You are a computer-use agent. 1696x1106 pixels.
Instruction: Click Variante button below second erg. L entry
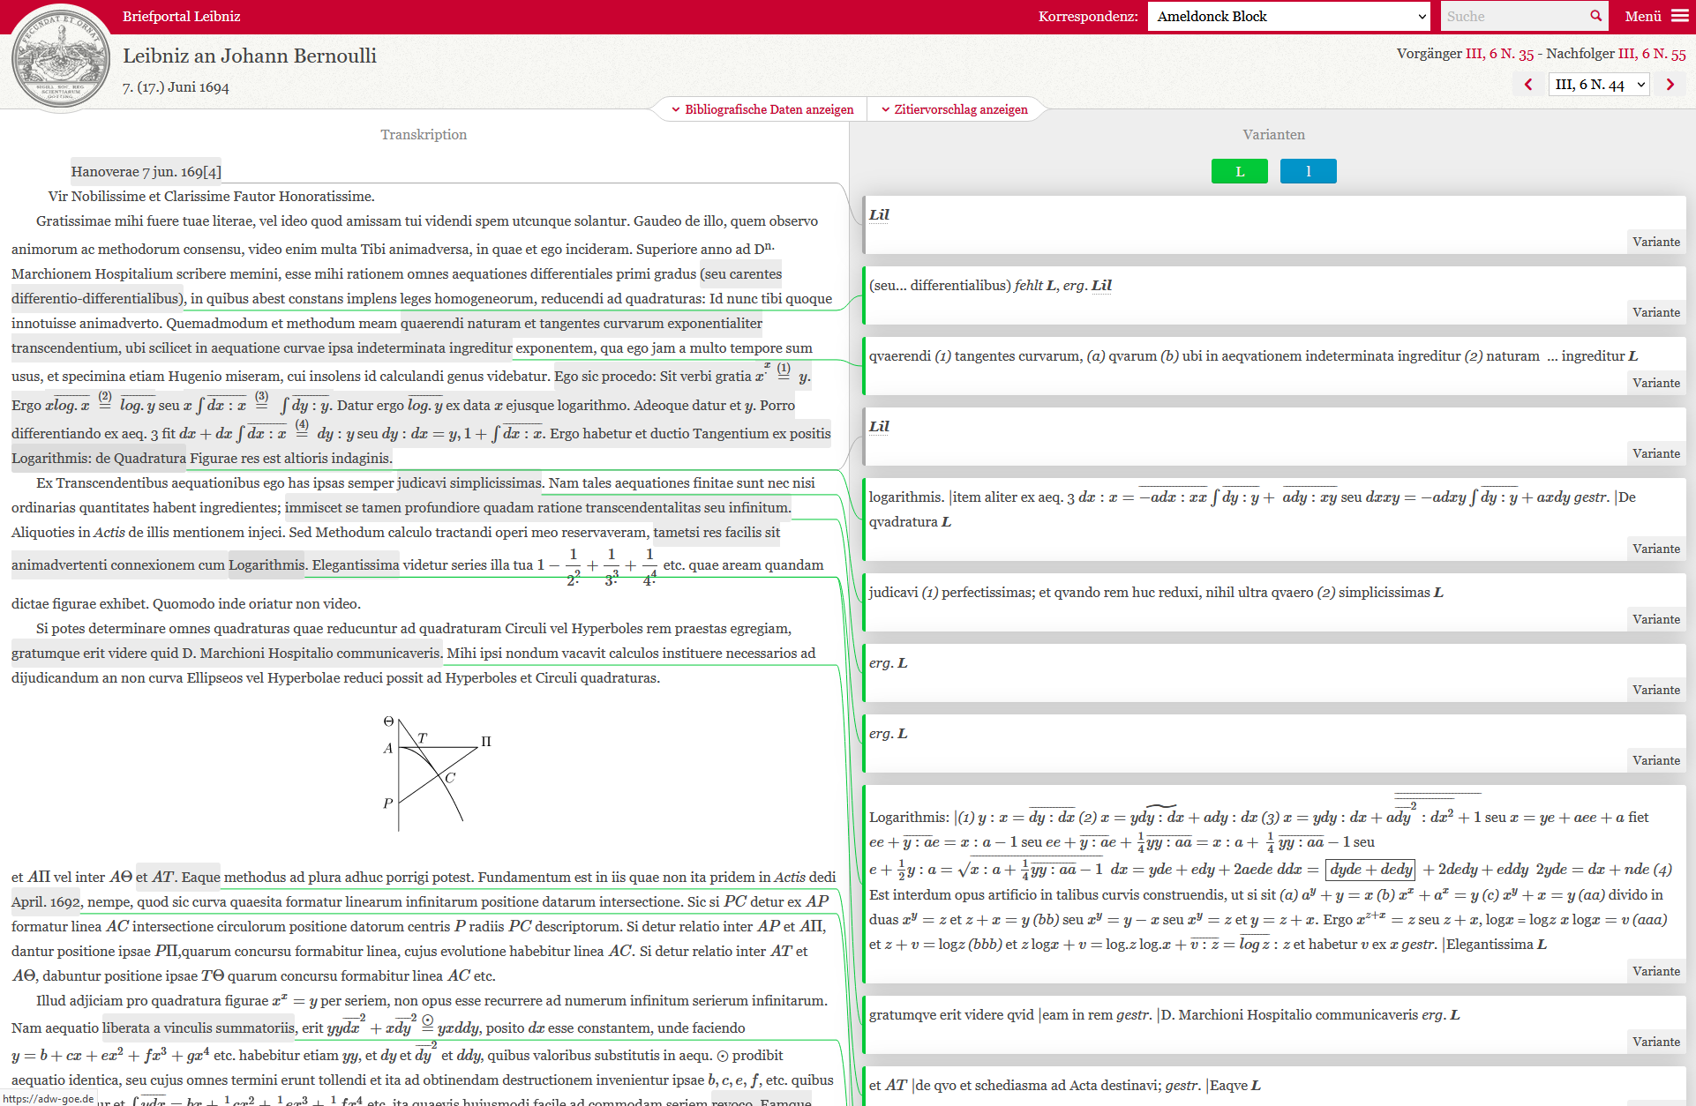click(1655, 760)
